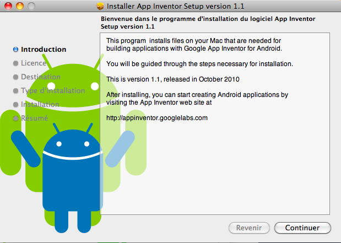Click the gray bullet beside Licence
This screenshot has height=243, width=341.
pos(15,63)
